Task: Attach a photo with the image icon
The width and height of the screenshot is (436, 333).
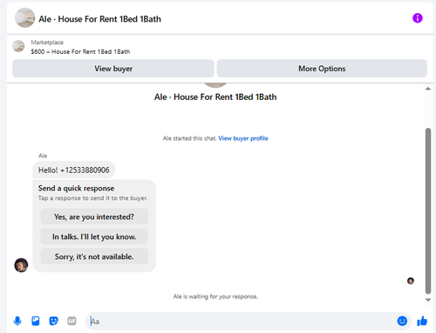Action: 36,321
